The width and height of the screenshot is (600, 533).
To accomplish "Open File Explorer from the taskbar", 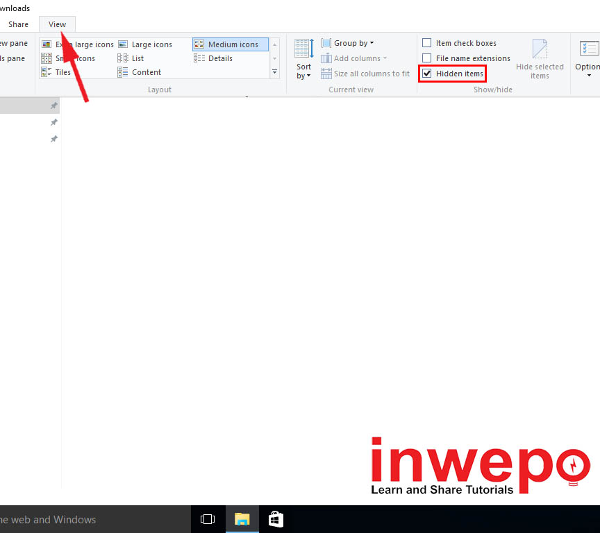I will click(242, 519).
